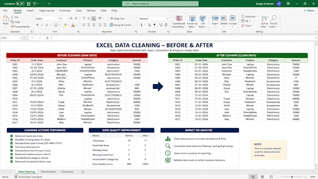Apply Italic formatting
Screen dimensions: 318x179
42,25
